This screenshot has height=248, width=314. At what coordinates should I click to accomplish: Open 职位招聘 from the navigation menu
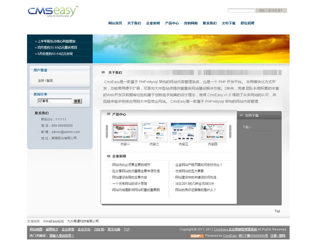[247, 23]
